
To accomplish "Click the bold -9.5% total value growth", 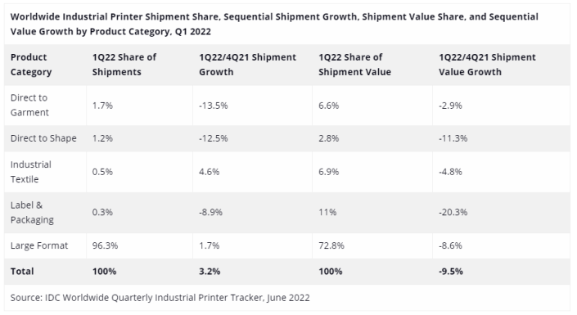I will (x=451, y=272).
